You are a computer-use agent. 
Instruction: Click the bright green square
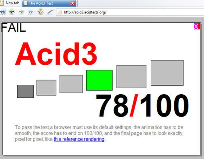pos(100,80)
